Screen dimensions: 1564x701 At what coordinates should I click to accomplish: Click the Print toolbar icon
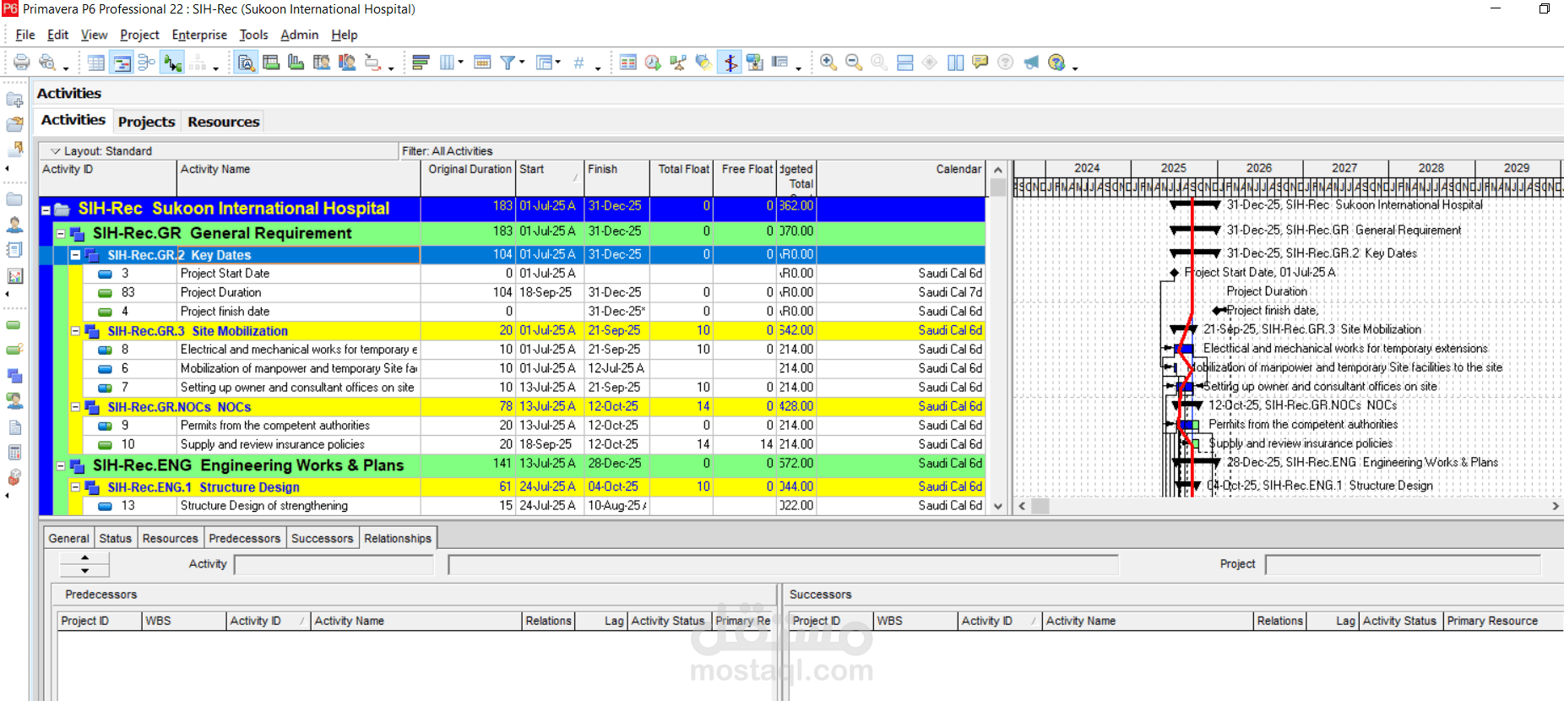(22, 62)
